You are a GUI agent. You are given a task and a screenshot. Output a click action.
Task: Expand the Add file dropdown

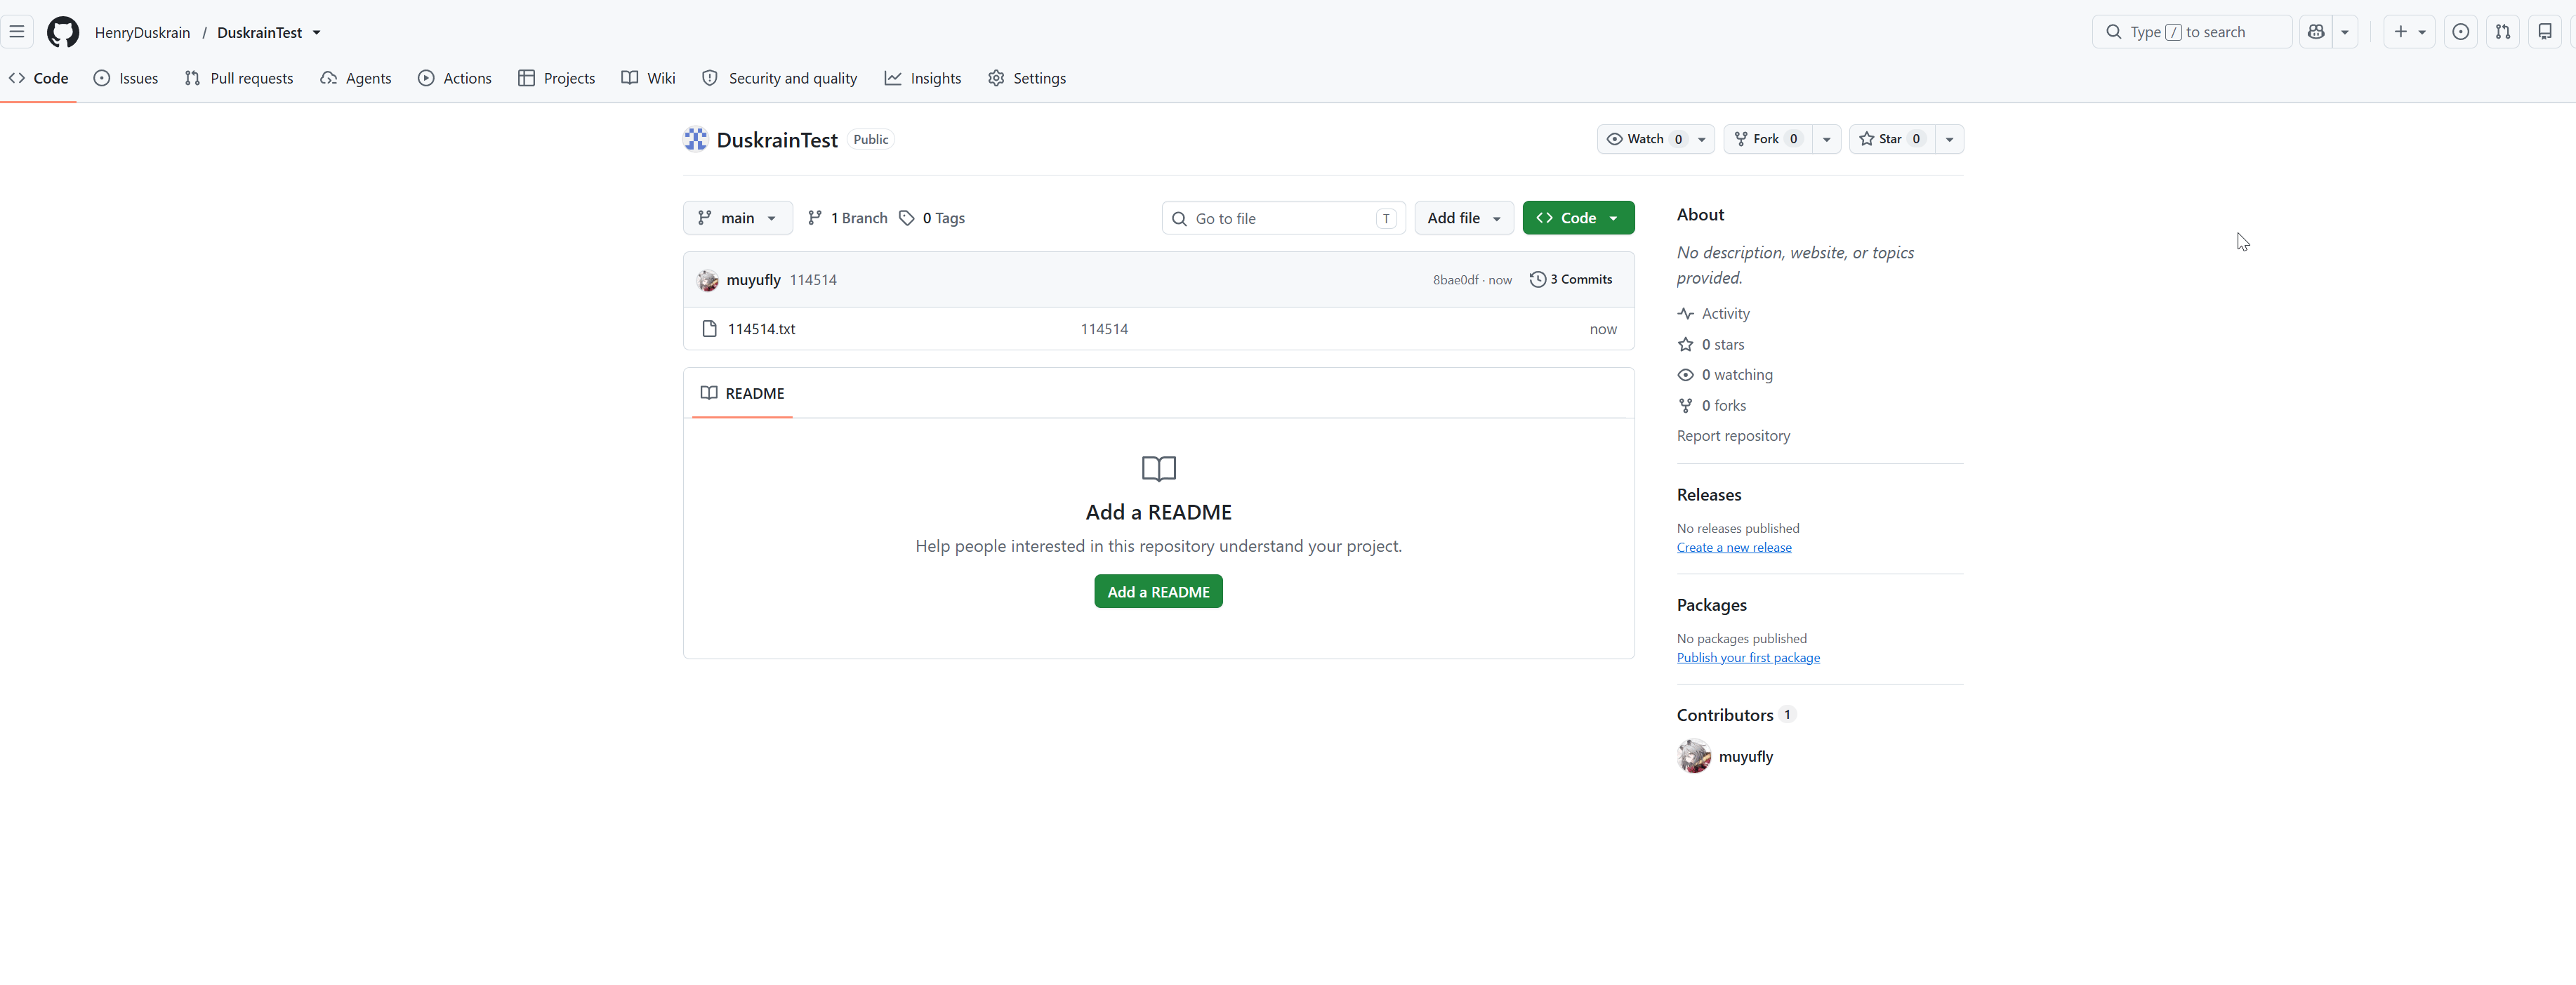(1464, 218)
